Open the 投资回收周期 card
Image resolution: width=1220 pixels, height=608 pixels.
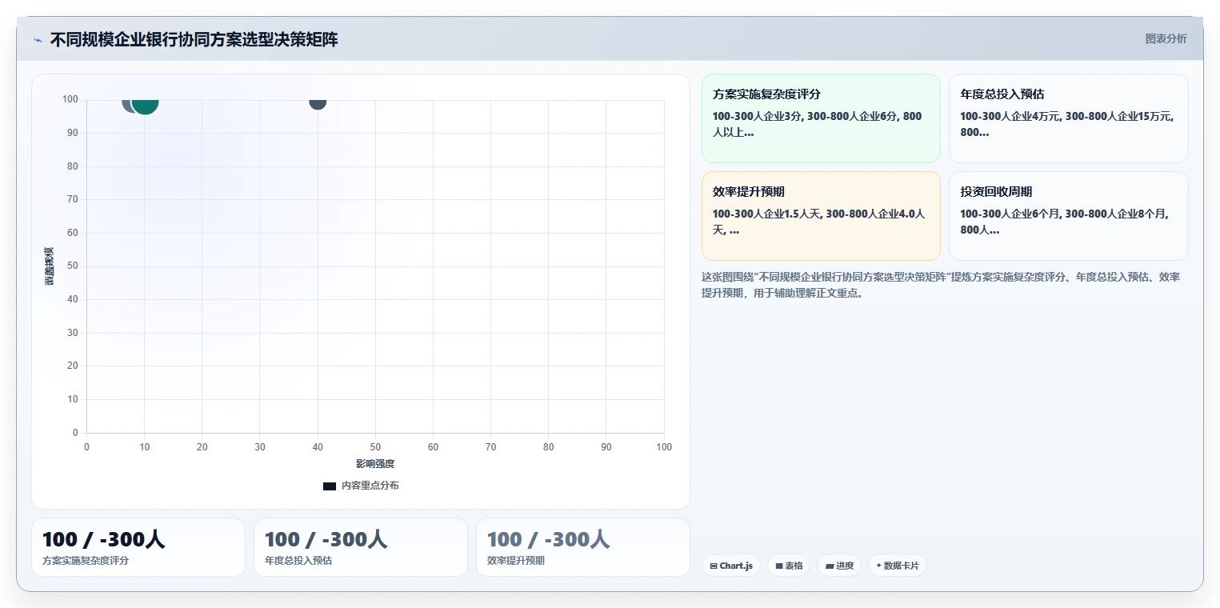click(1068, 216)
